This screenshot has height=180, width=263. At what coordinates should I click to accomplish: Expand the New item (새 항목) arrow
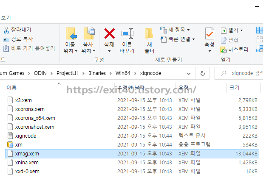pyautogui.click(x=189, y=30)
